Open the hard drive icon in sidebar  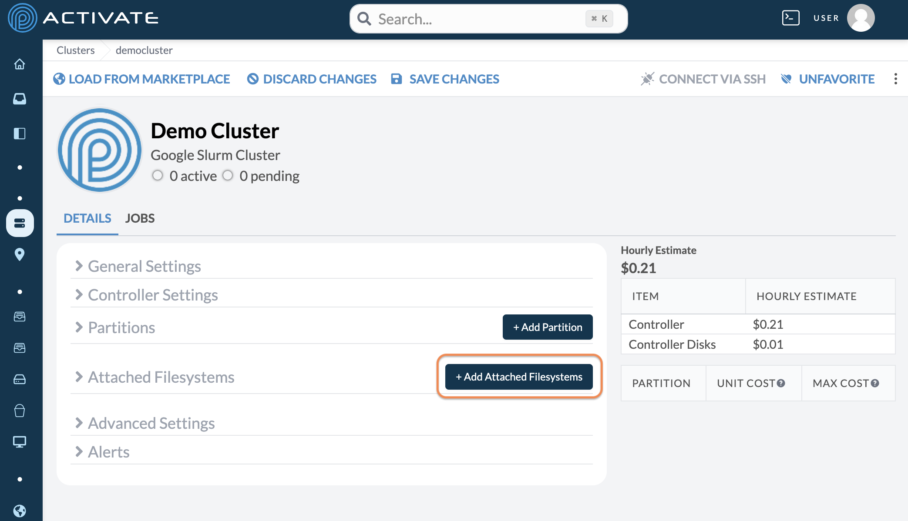(20, 379)
